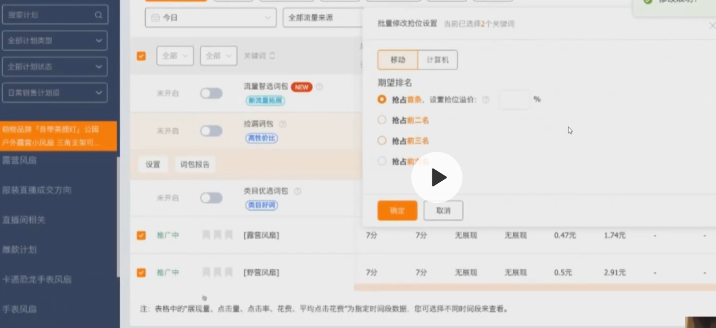Image resolution: width=716 pixels, height=328 pixels.
Task: Open the 全部流量来源 dropdown
Action: pos(323,18)
